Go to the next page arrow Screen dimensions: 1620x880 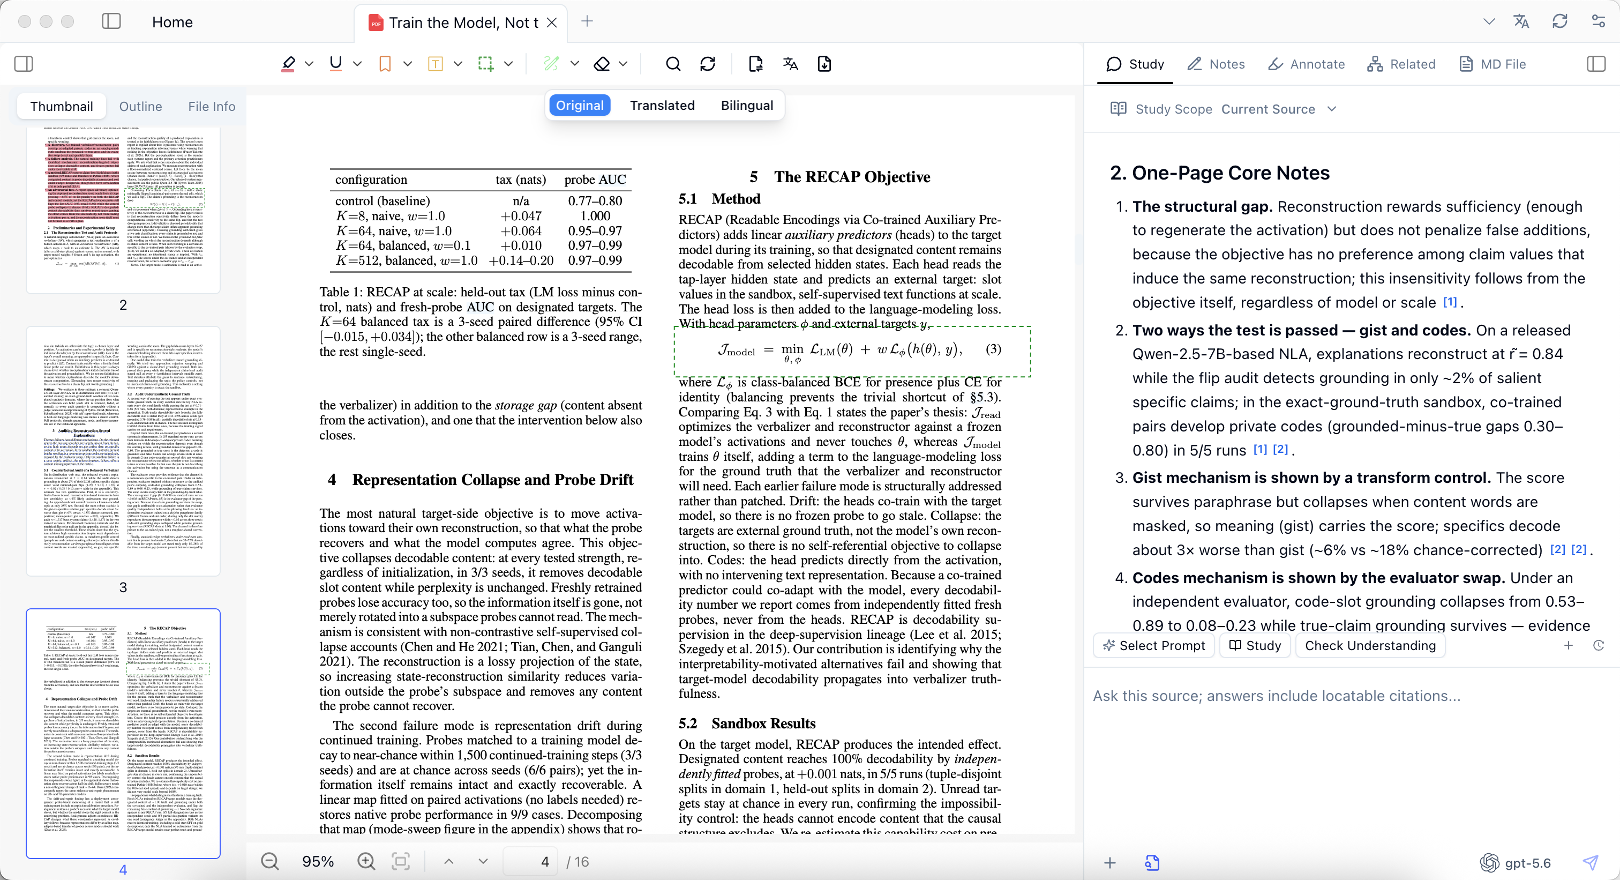point(483,861)
